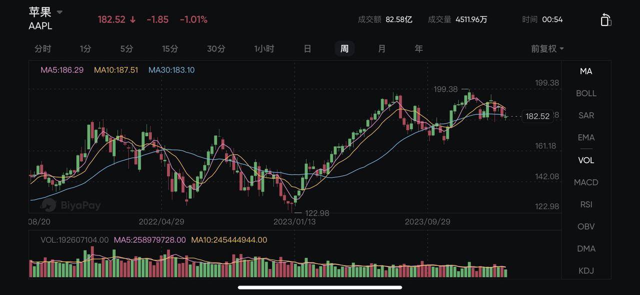Tap the 142.08 price axis label
The height and width of the screenshot is (295, 640).
point(546,176)
